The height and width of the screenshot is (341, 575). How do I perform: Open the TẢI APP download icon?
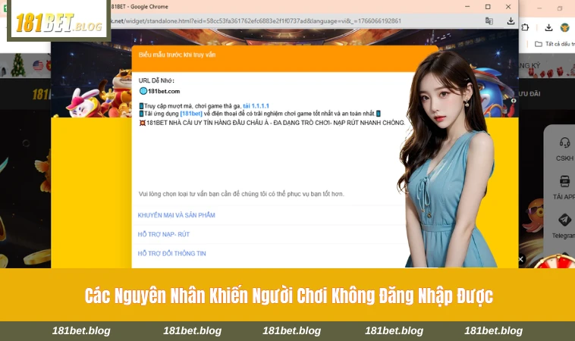point(564,181)
